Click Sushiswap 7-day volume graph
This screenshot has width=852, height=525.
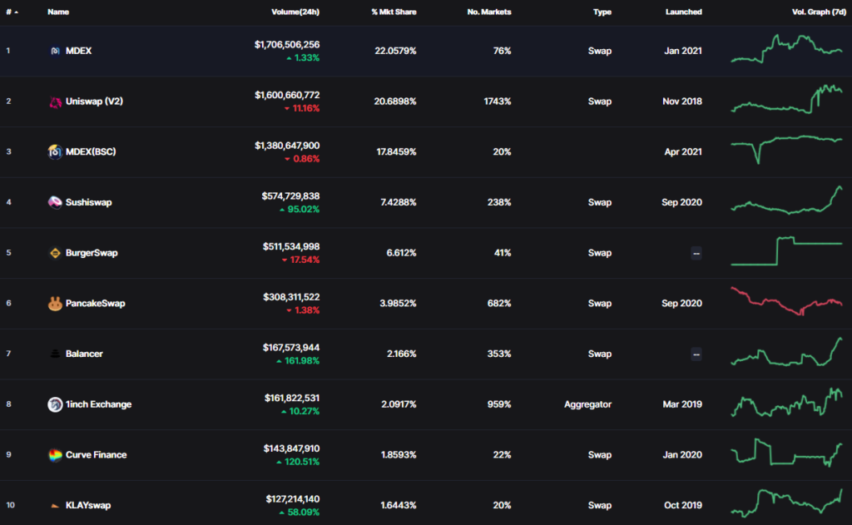(787, 200)
